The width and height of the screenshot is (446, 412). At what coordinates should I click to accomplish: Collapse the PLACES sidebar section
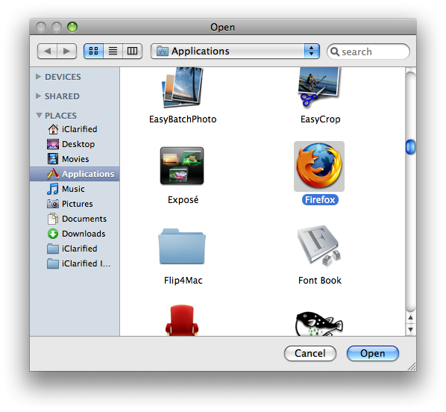(39, 115)
